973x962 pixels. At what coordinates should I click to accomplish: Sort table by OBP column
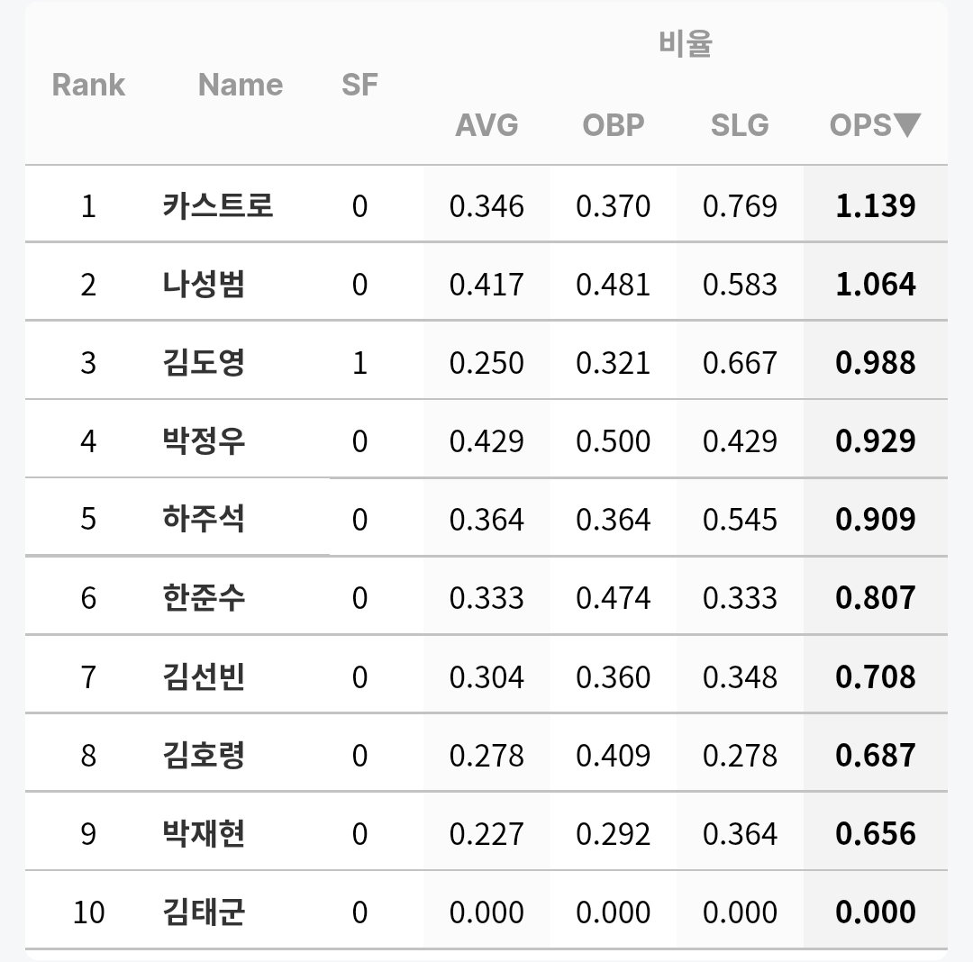[x=614, y=125]
